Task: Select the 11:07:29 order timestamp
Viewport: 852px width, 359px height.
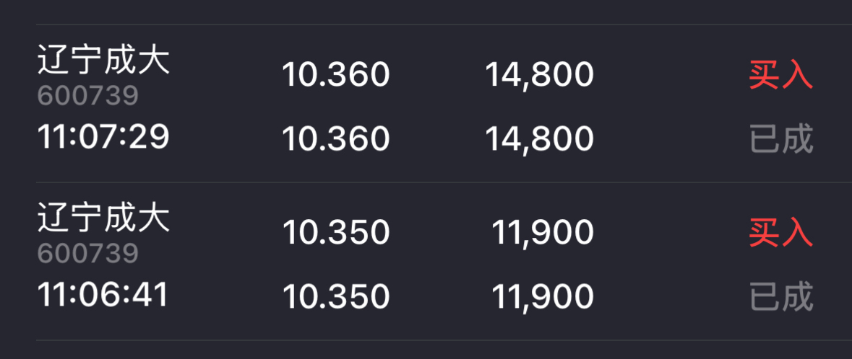Action: point(103,137)
